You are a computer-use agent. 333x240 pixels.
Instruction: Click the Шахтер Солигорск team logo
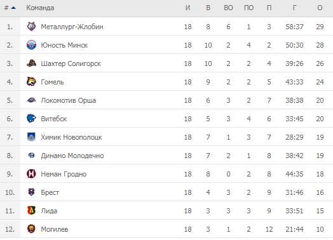31,63
